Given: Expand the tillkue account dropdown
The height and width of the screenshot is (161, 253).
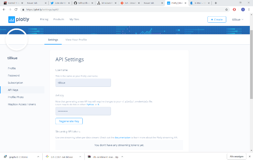Looking at the screenshot, I should pos(238,20).
